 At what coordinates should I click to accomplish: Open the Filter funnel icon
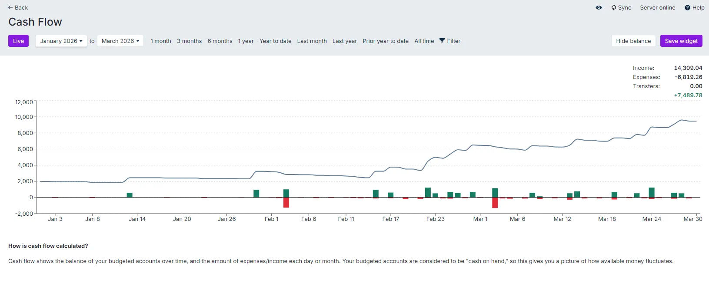[442, 41]
